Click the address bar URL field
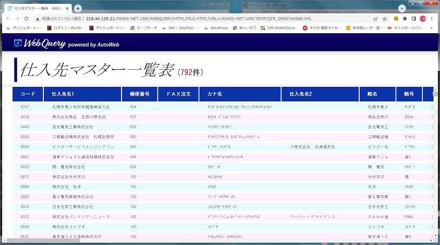440x245 pixels. (214, 18)
